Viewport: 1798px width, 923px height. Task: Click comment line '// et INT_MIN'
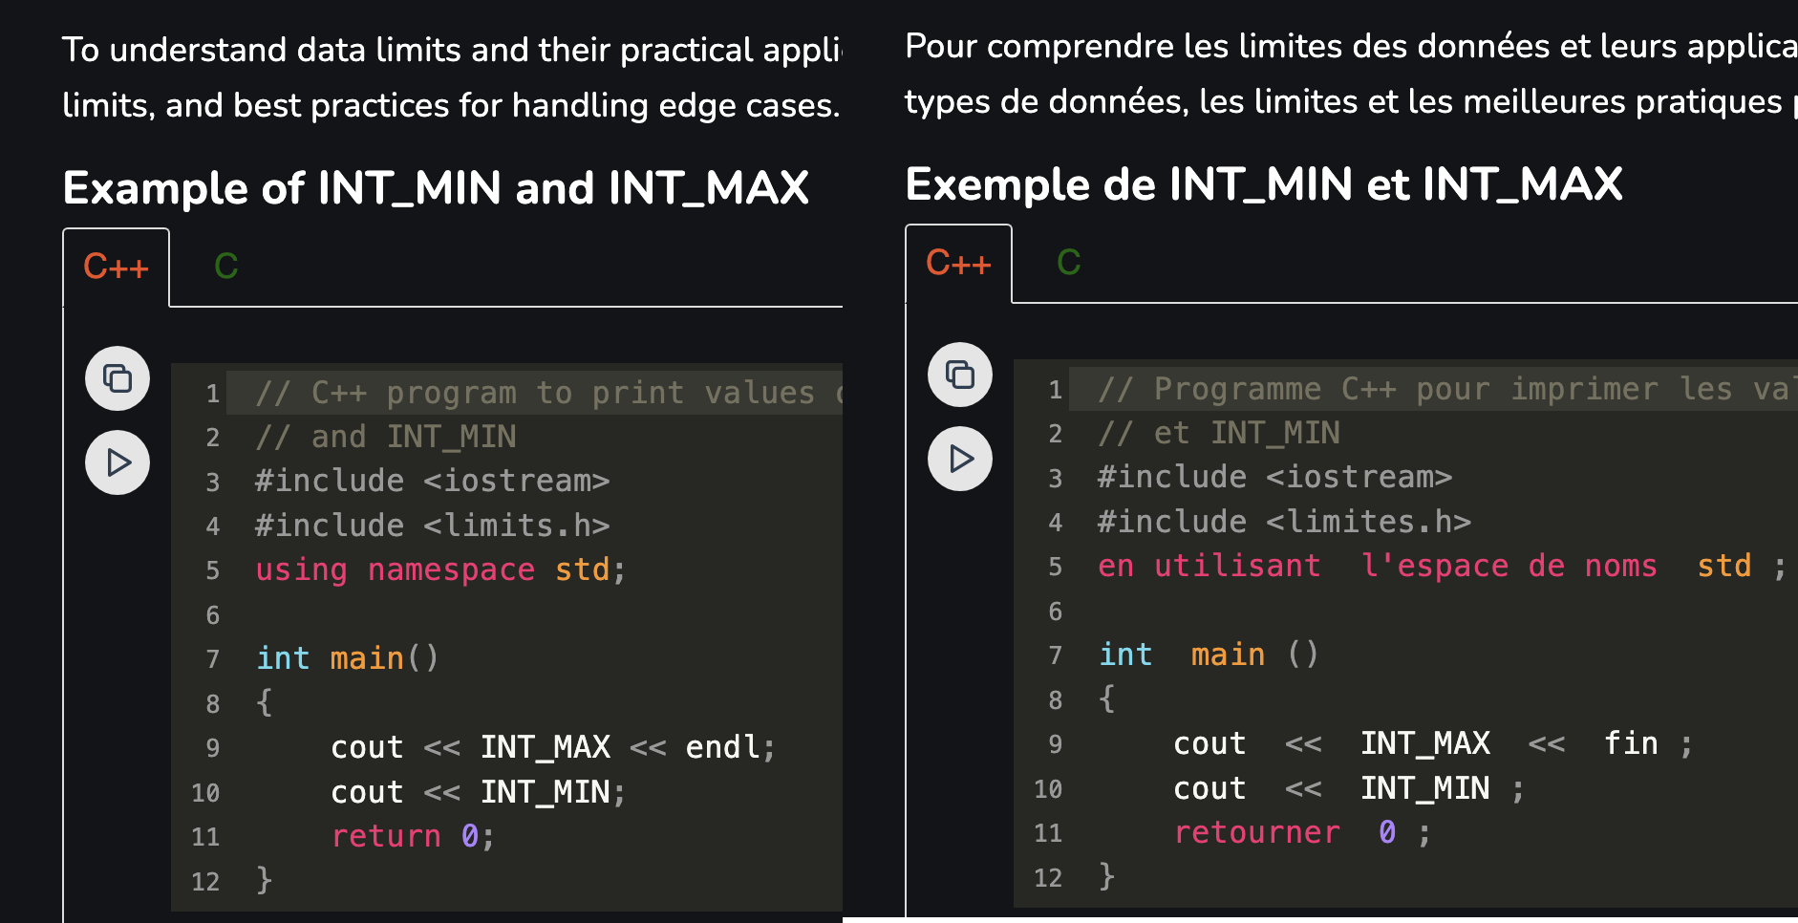1219,433
